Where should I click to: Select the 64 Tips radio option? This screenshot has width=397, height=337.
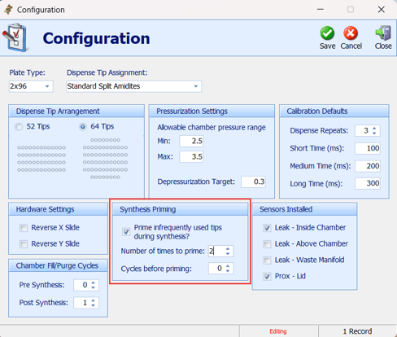click(83, 127)
